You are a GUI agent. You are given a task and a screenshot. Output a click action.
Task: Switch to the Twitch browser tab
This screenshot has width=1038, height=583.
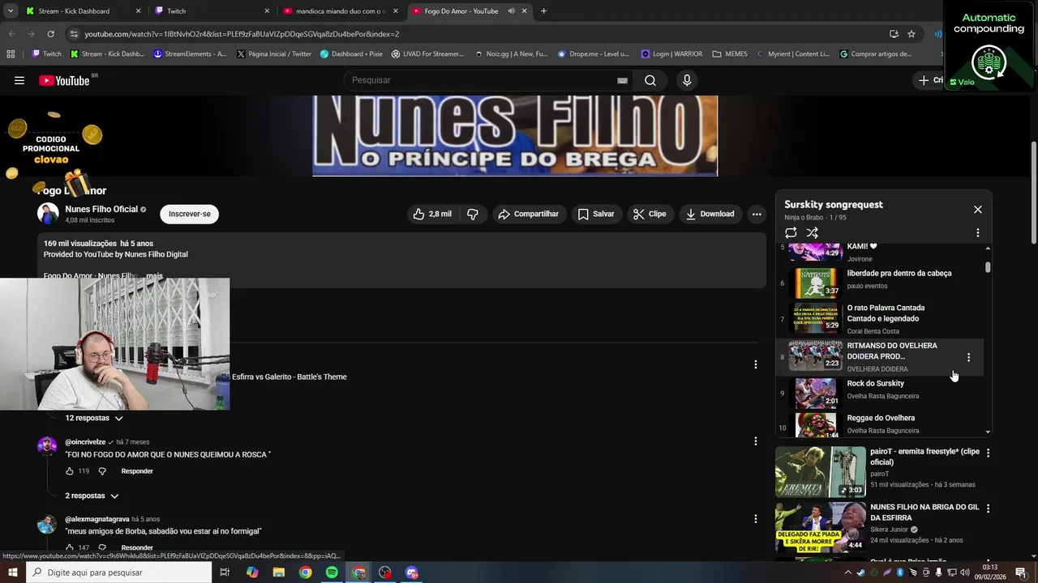(x=212, y=11)
